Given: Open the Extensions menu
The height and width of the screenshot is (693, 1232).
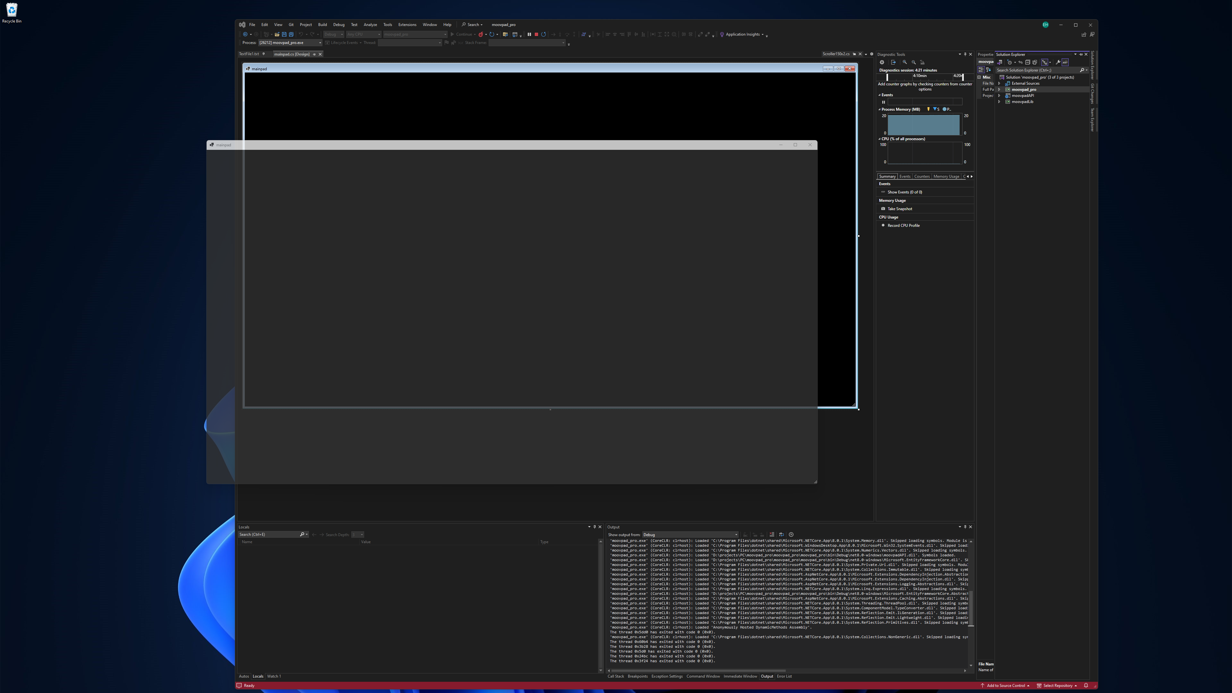Looking at the screenshot, I should click(x=407, y=25).
